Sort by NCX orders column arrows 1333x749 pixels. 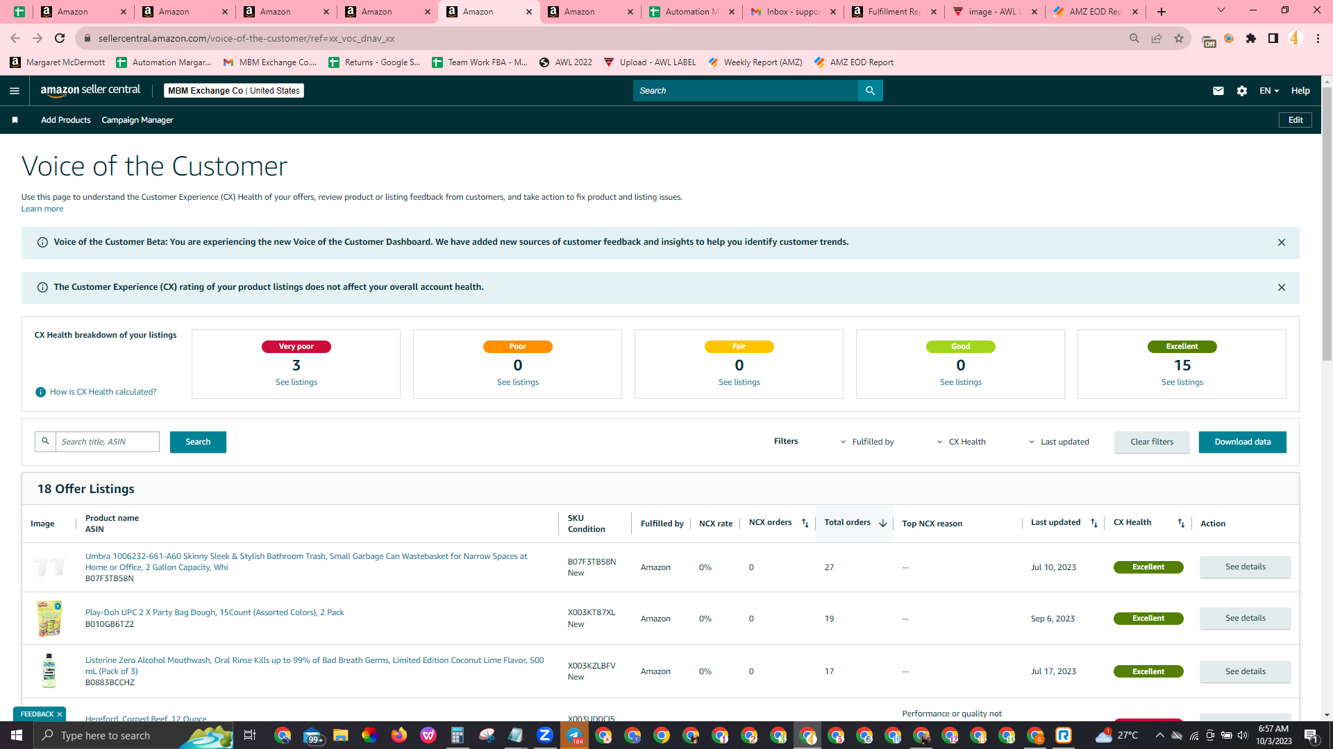(805, 523)
